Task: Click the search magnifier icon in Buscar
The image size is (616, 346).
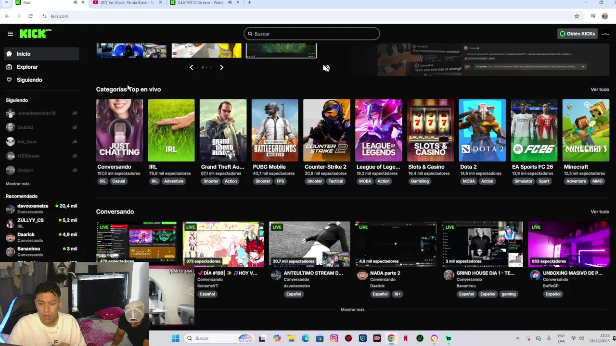Action: (250, 34)
